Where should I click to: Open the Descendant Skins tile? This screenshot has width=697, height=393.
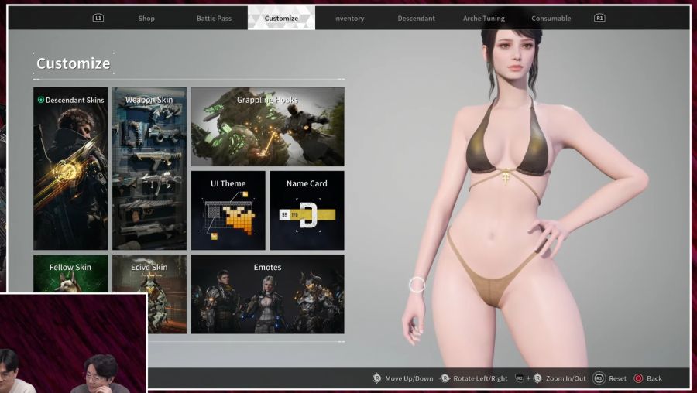point(70,169)
